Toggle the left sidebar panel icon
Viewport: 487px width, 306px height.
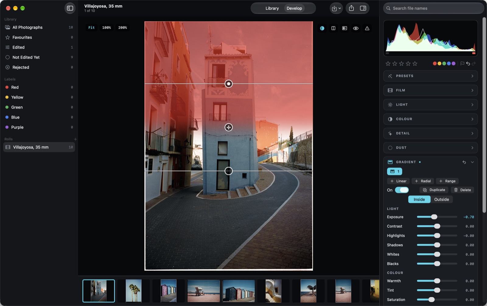(x=70, y=8)
